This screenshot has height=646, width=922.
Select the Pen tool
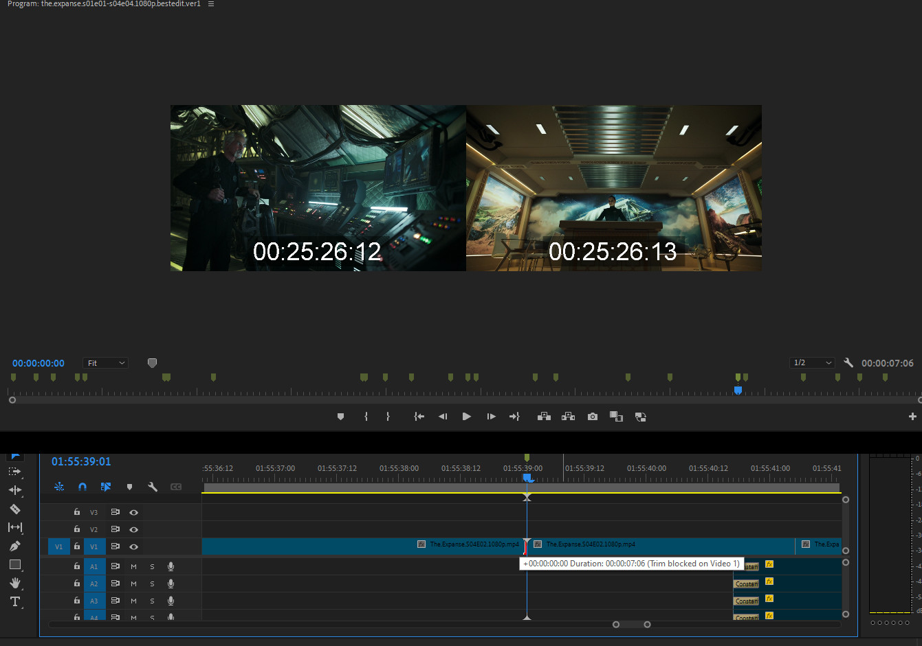click(14, 546)
